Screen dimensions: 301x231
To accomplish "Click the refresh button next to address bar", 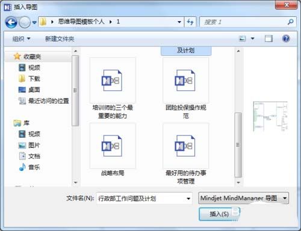I will point(190,22).
